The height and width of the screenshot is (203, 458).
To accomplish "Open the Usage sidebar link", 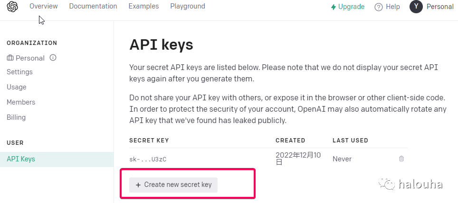I will click(x=16, y=87).
